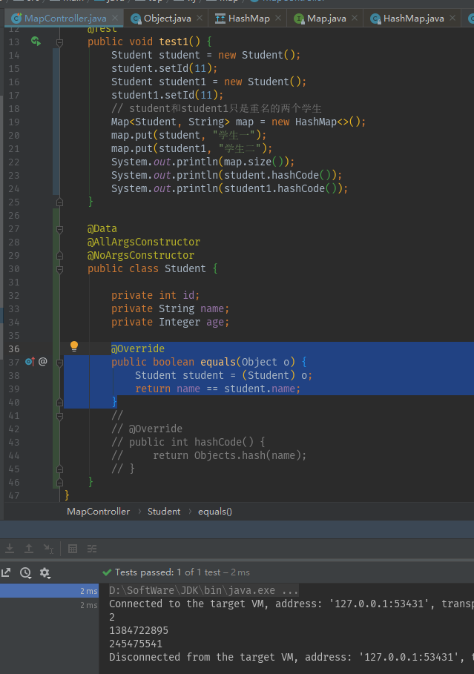The image size is (474, 674).
Task: Open test history via the clock icon
Action: 26,572
